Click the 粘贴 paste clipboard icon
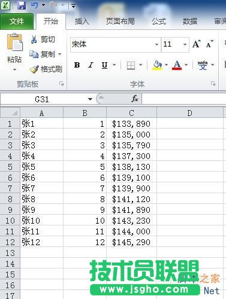The width and height of the screenshot is (226, 299). coord(15,42)
